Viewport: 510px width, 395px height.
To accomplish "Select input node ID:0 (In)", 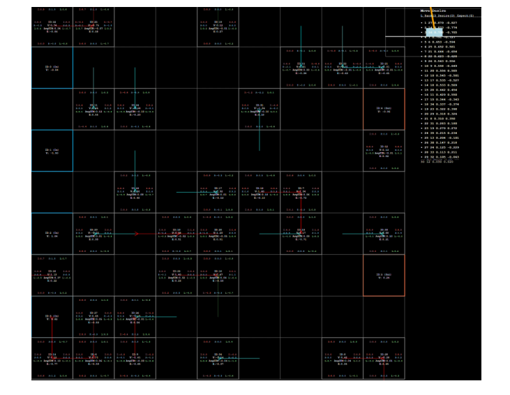I will pyautogui.click(x=52, y=68).
